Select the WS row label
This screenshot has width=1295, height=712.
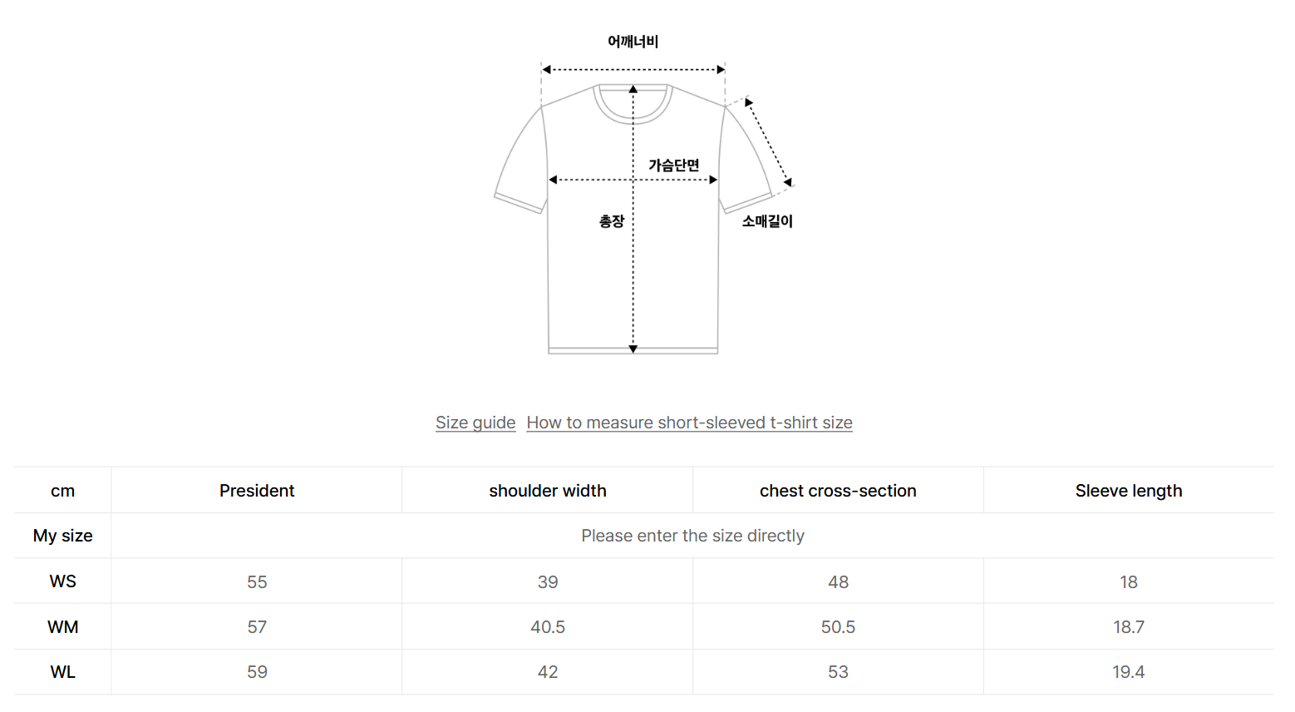[62, 581]
